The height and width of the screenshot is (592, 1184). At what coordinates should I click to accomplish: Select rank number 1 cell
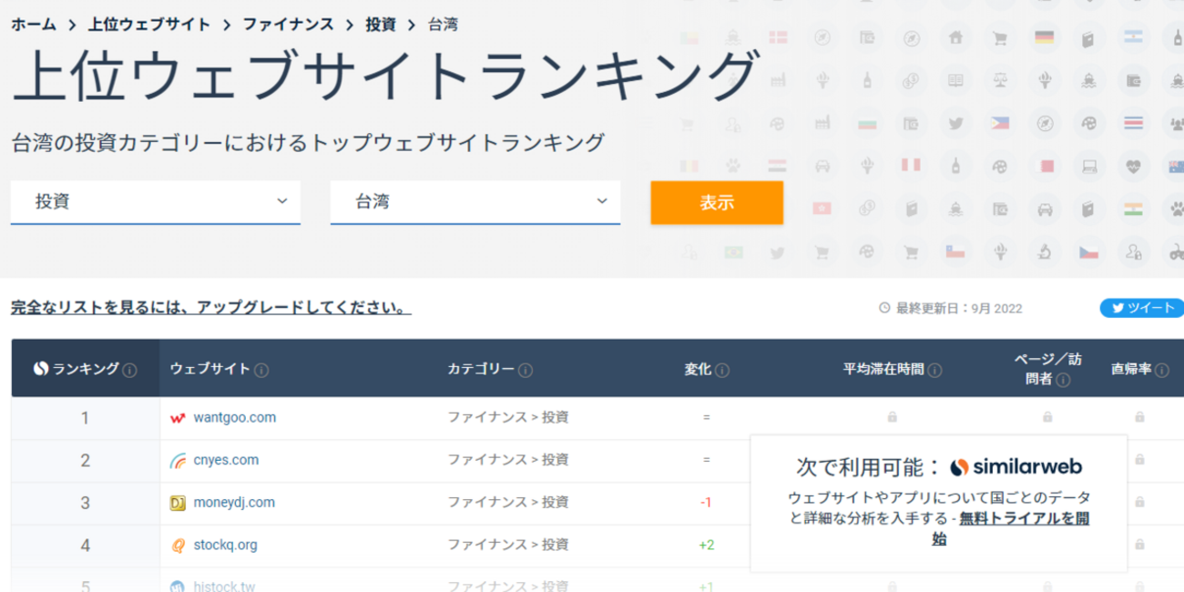coord(86,418)
